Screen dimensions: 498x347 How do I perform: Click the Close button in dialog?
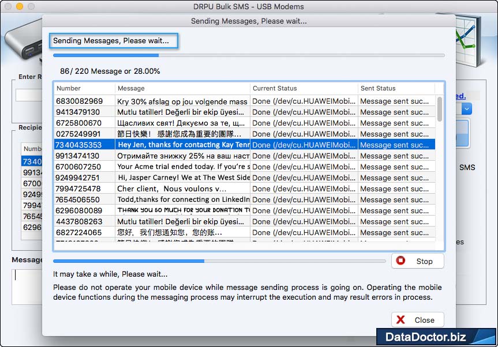pyautogui.click(x=417, y=320)
